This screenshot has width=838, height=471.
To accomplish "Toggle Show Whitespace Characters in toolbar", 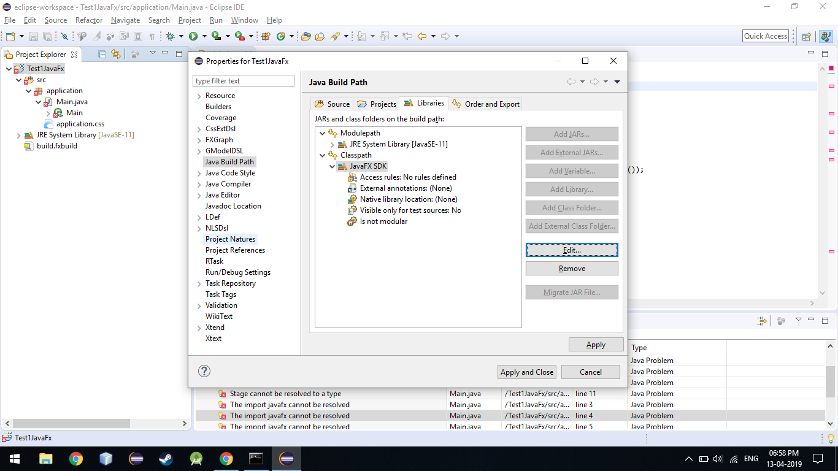I will pyautogui.click(x=152, y=36).
